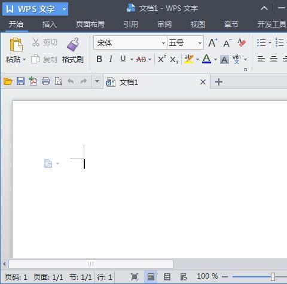287x284 pixels.
Task: Click the 粘贴 paste button
Action: (16, 50)
